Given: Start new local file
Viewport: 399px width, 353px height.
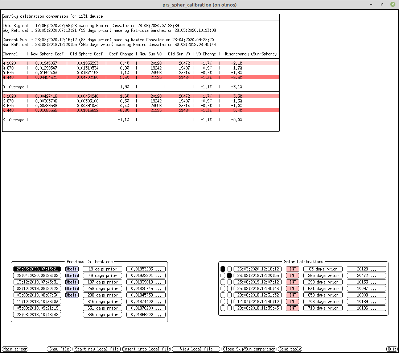Looking at the screenshot, I should tap(97, 349).
